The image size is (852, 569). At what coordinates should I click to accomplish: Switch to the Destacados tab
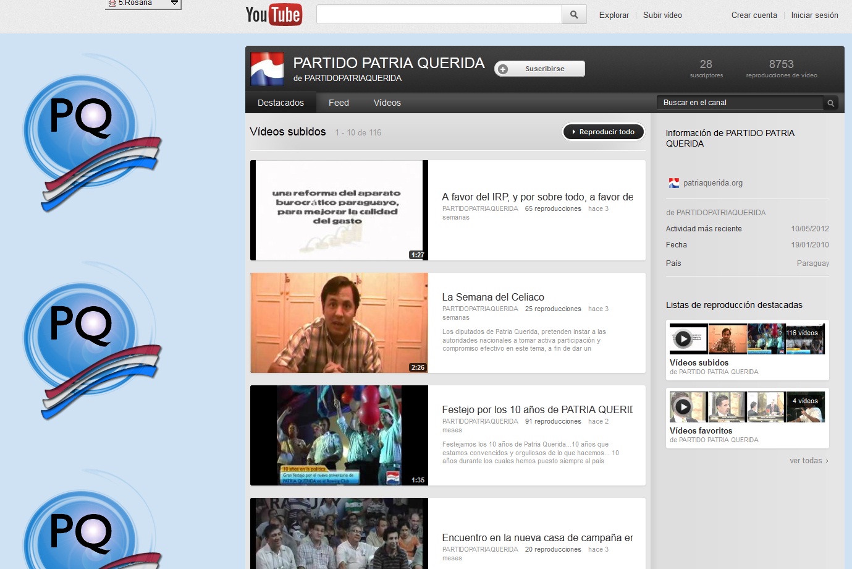(x=280, y=103)
